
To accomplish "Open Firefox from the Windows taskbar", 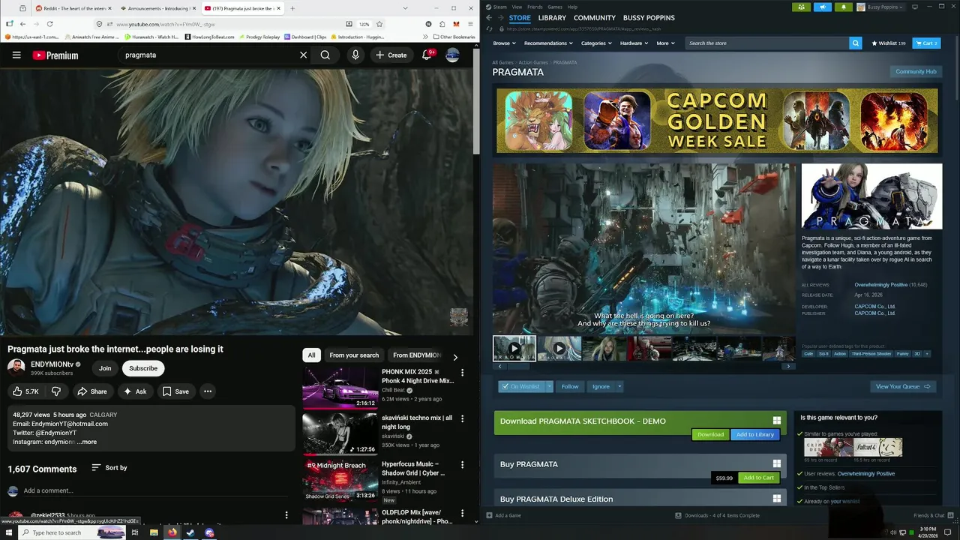I will 172,532.
